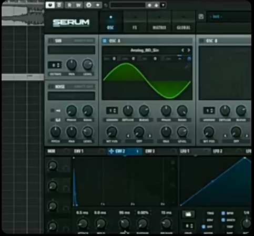The image size is (254, 236).
Task: Click the OSC A detune knob
Action: click(x=128, y=110)
